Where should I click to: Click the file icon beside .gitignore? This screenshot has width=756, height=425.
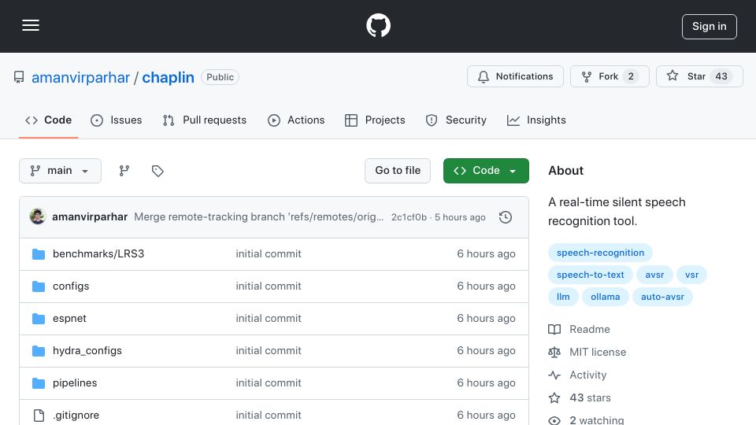39,416
